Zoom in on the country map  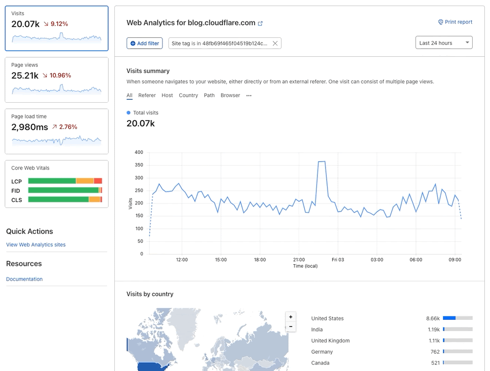click(290, 317)
